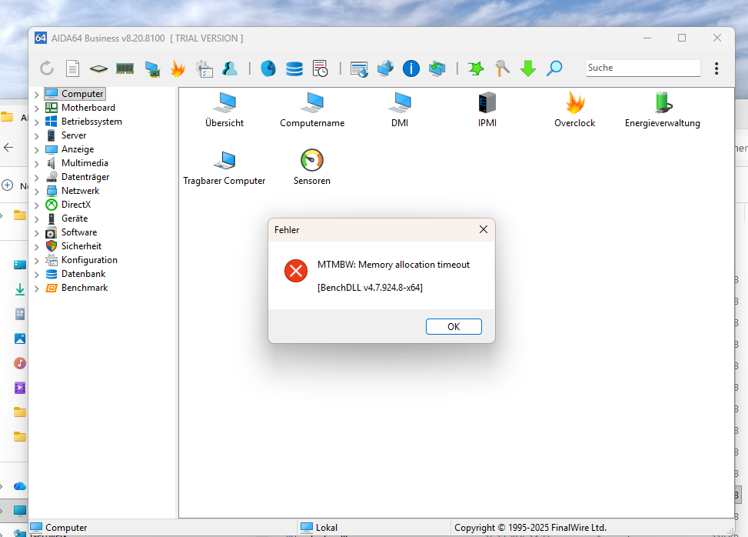Open the Report page icon in toolbar
The image size is (748, 537).
72,68
